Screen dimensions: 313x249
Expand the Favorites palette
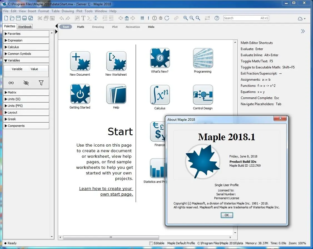[x=26, y=34]
